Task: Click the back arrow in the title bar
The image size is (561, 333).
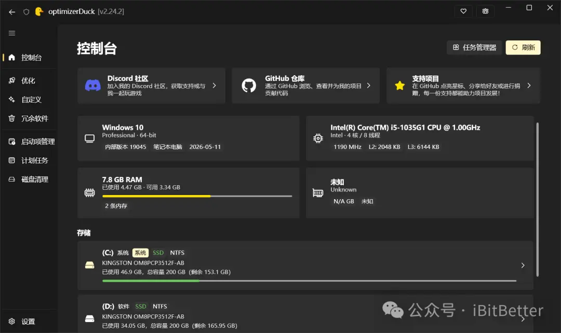Action: (12, 12)
